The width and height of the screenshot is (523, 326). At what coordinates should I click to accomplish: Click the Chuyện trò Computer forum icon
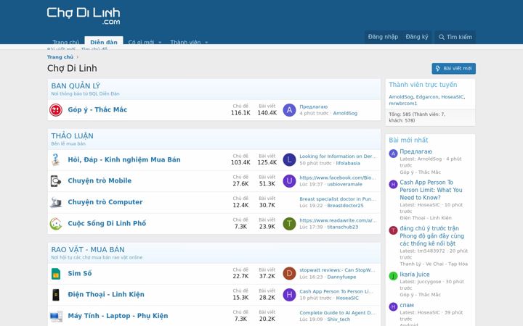click(56, 202)
